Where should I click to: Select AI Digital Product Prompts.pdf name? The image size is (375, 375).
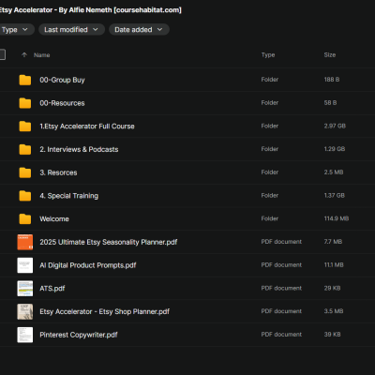click(88, 265)
